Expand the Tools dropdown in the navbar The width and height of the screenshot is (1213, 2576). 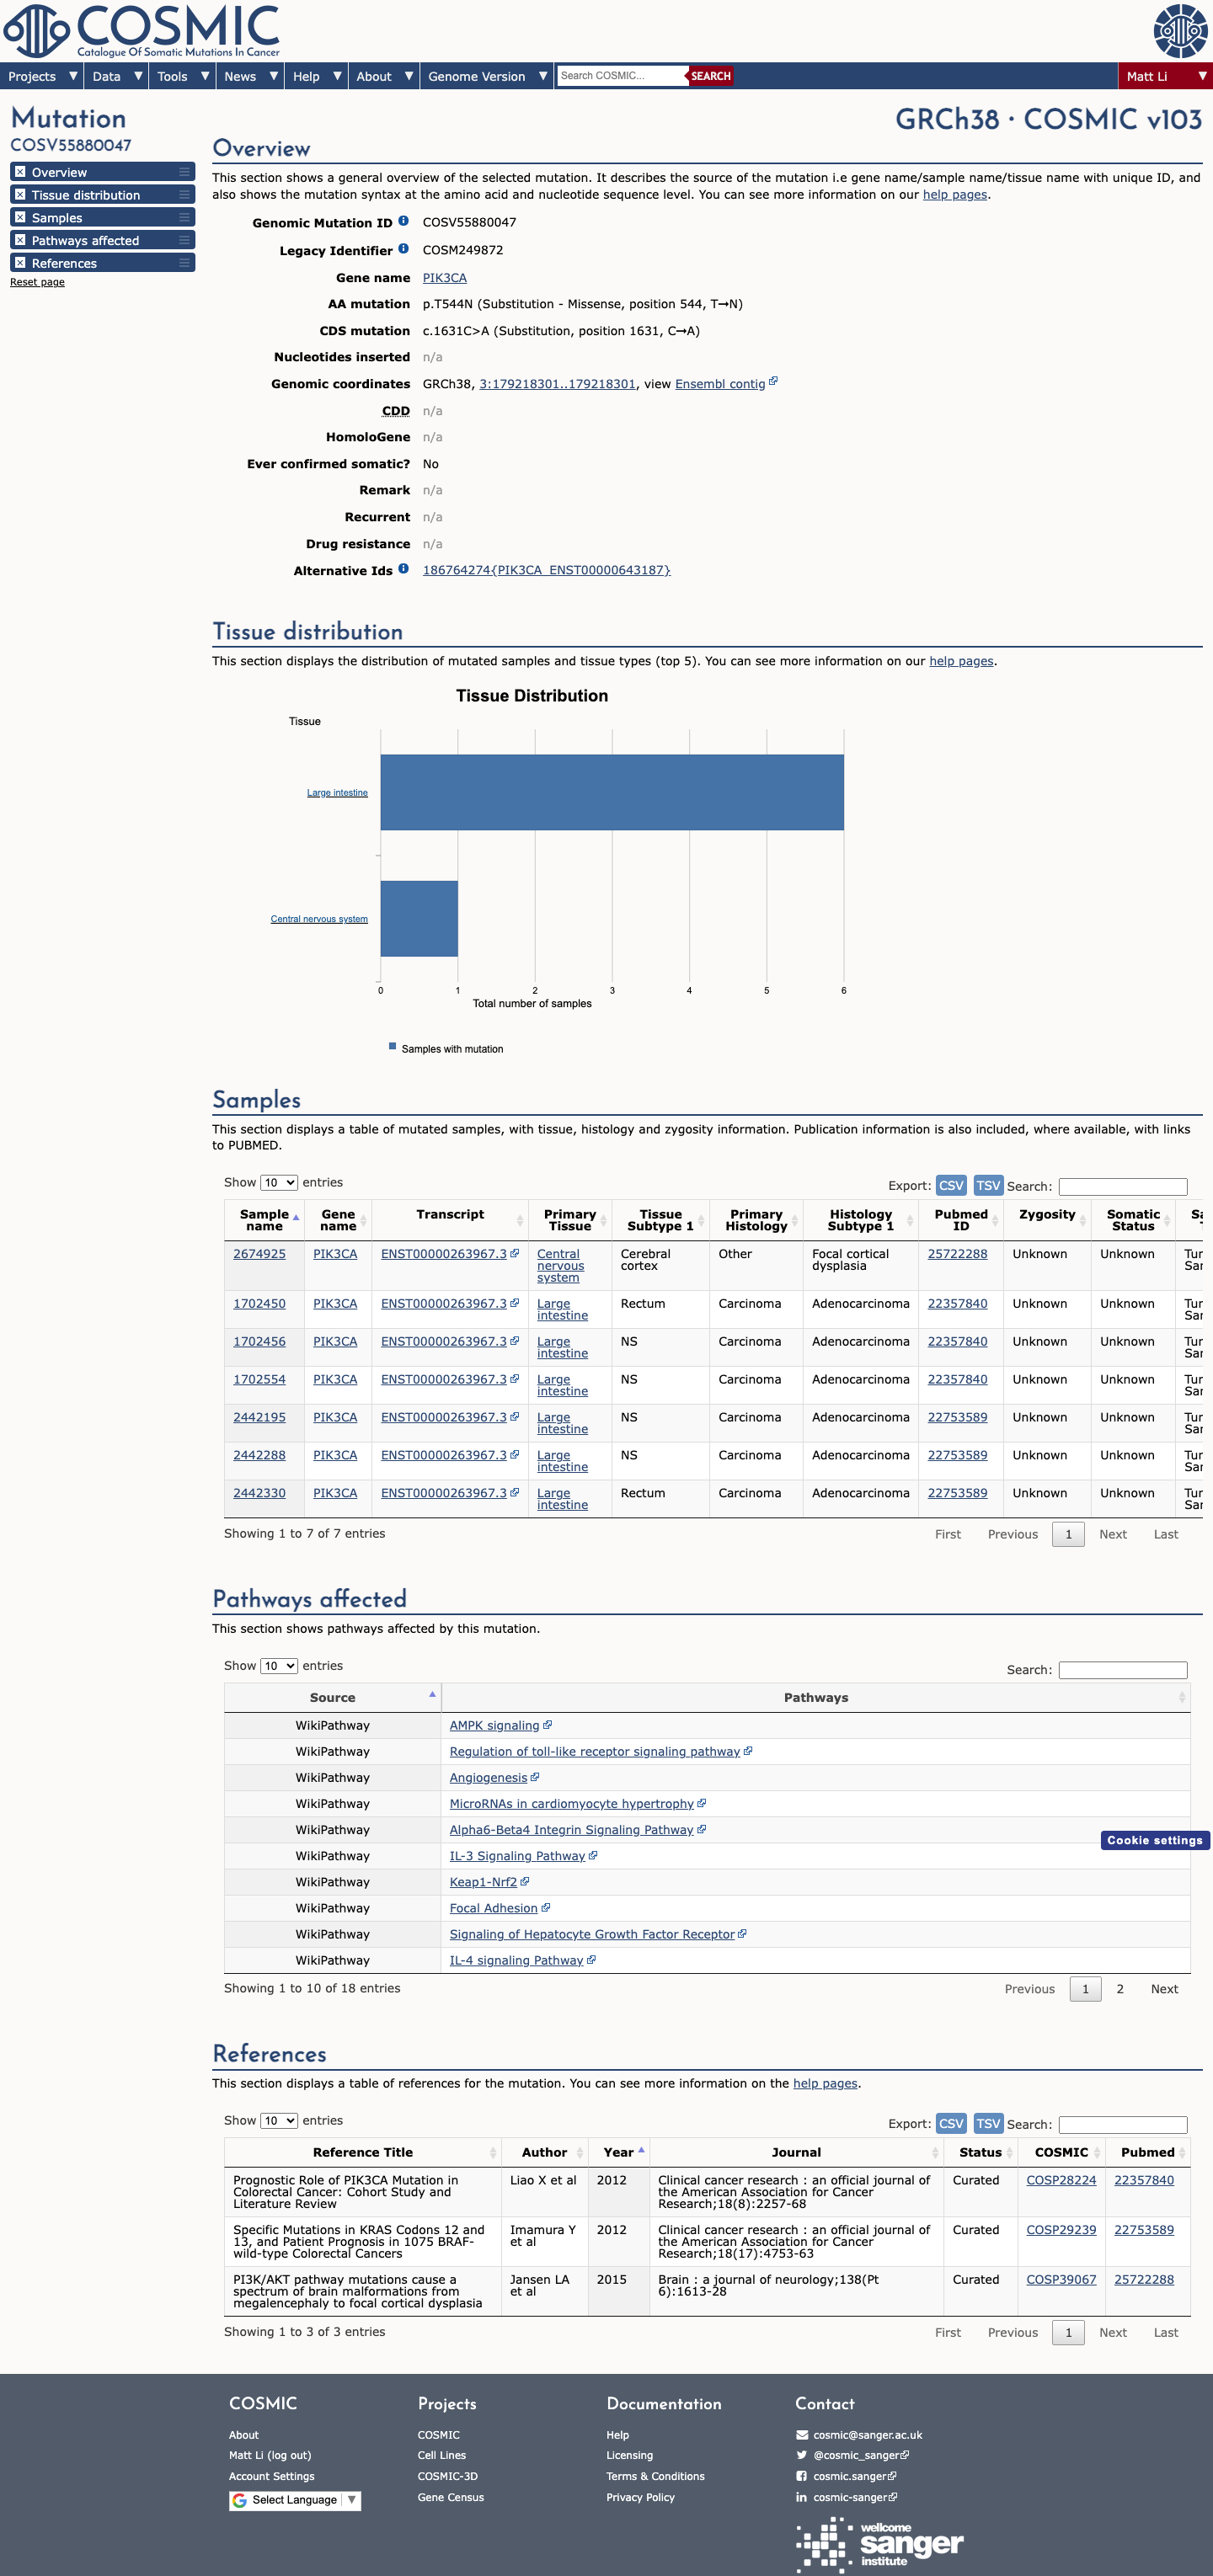coord(182,76)
